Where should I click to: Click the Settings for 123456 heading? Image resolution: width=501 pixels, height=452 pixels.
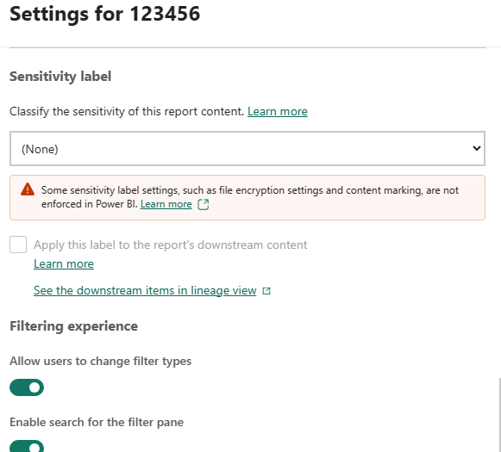[105, 14]
